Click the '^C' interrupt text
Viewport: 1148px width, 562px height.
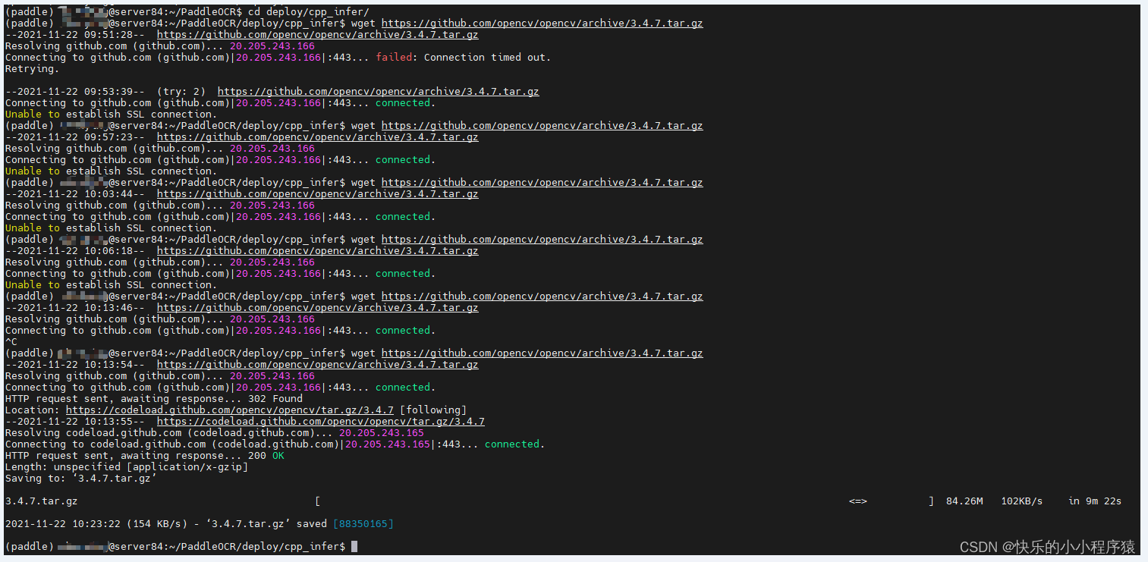pos(11,342)
